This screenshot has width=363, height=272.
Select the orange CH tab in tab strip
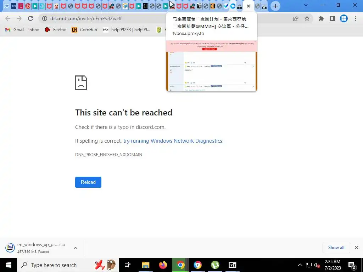(213, 6)
